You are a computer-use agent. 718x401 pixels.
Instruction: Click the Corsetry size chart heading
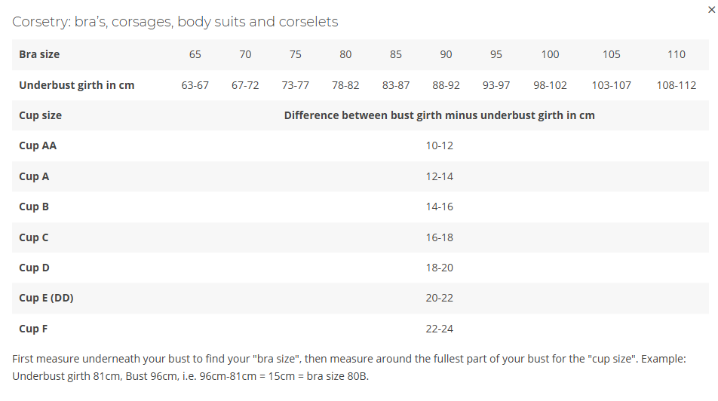[175, 22]
